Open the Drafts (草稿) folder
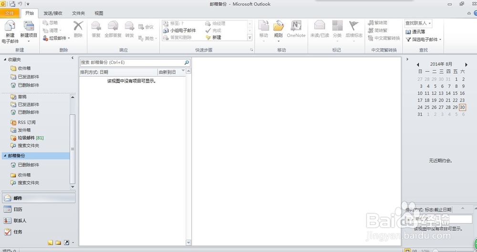The width and height of the screenshot is (477, 252). point(19,97)
